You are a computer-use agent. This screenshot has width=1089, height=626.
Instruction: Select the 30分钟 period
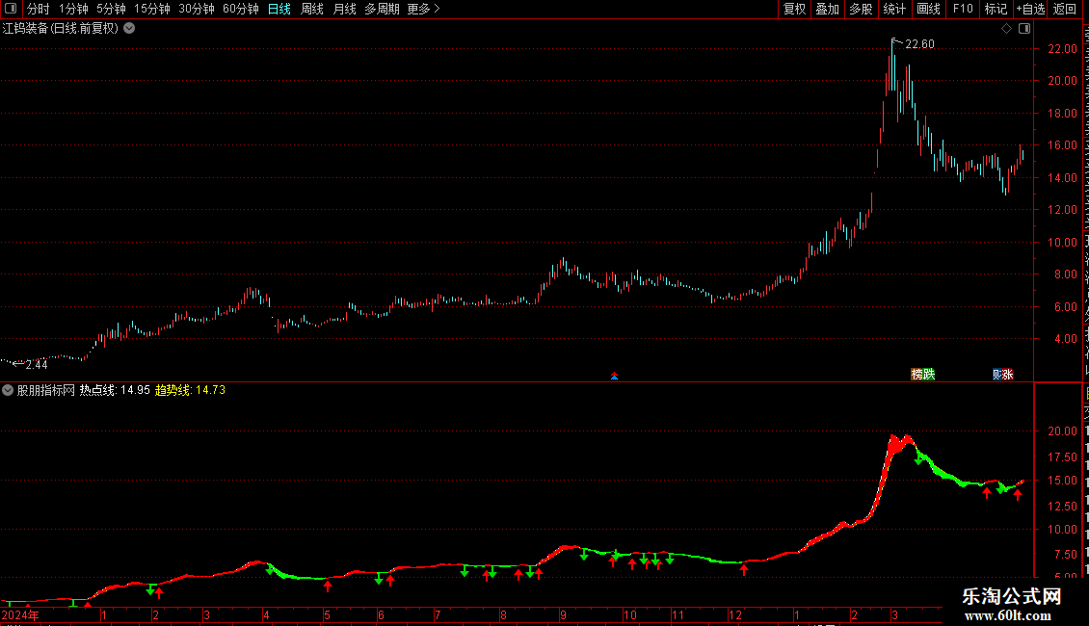197,9
